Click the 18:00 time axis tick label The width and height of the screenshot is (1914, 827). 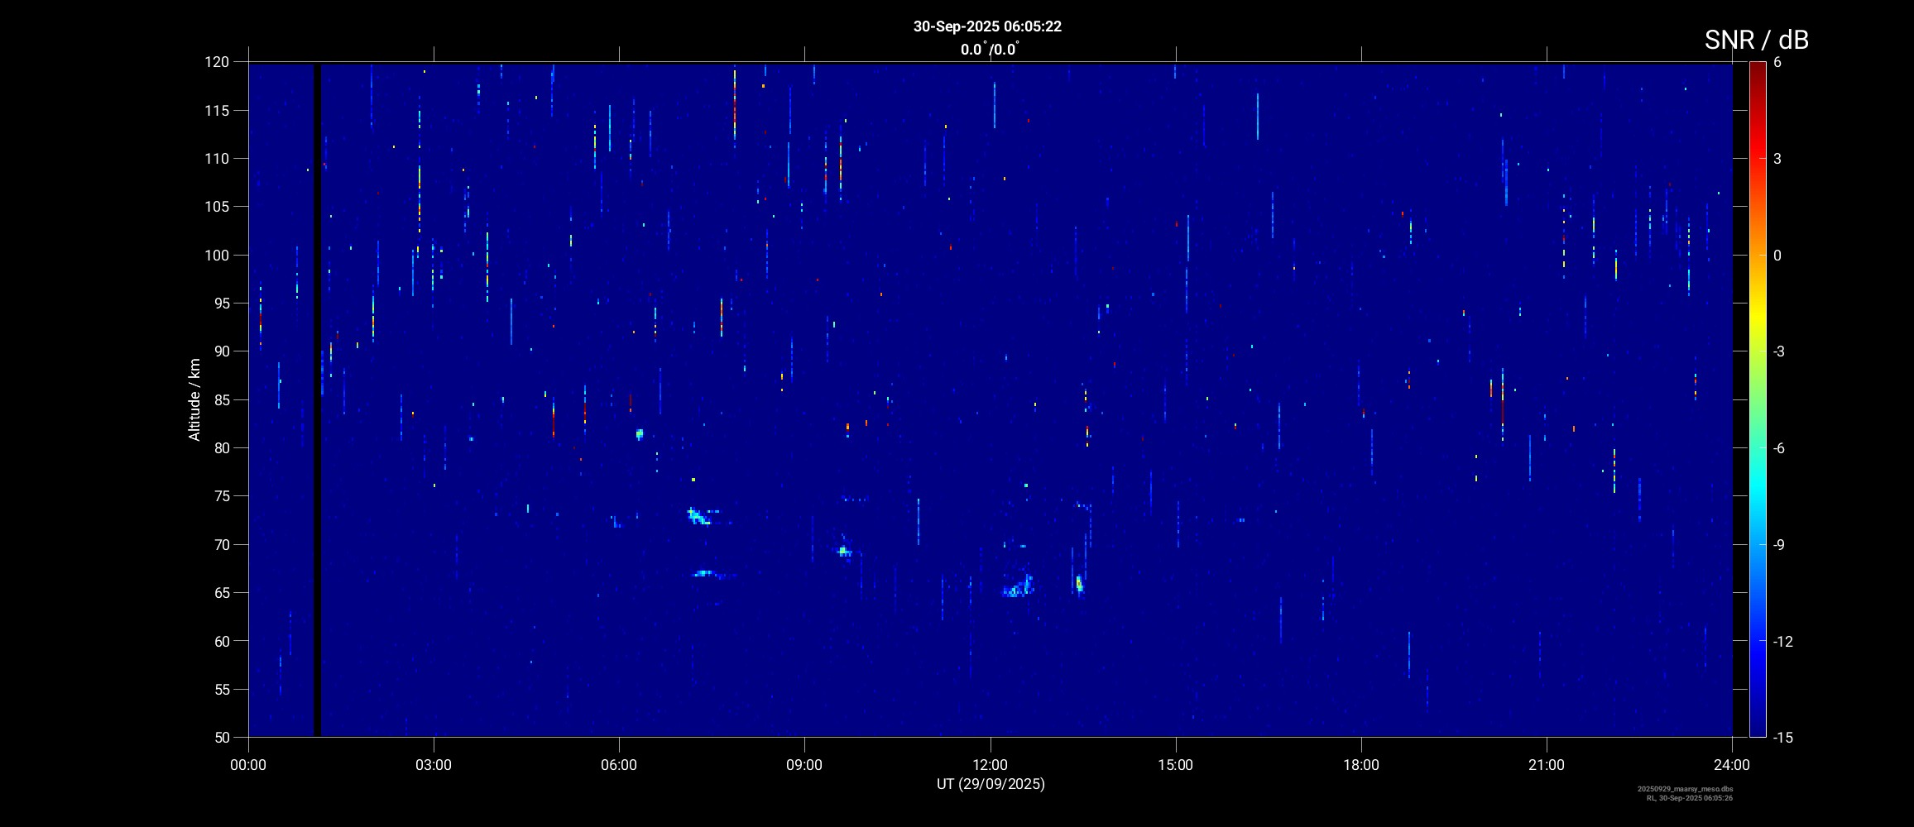pos(1361,765)
